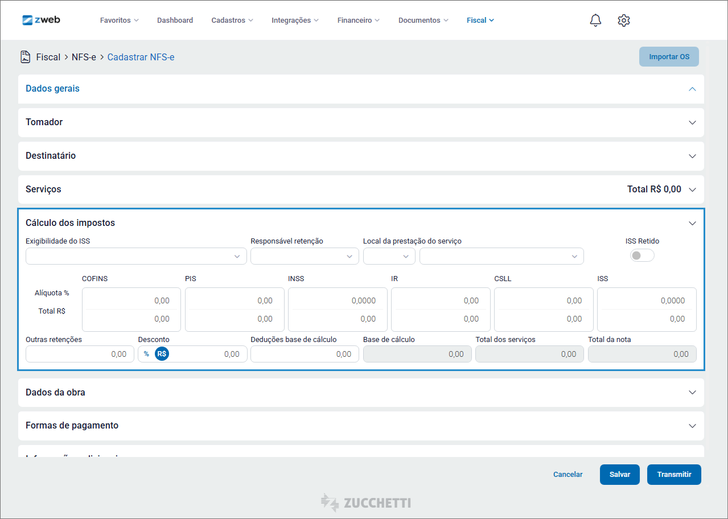Click the Cancelar link
The height and width of the screenshot is (519, 728).
pos(567,475)
